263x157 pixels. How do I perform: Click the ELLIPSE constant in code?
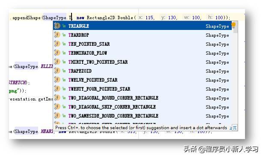tap(47, 66)
